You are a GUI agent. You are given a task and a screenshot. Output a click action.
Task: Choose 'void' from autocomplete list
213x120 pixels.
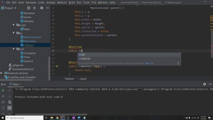click(129, 55)
